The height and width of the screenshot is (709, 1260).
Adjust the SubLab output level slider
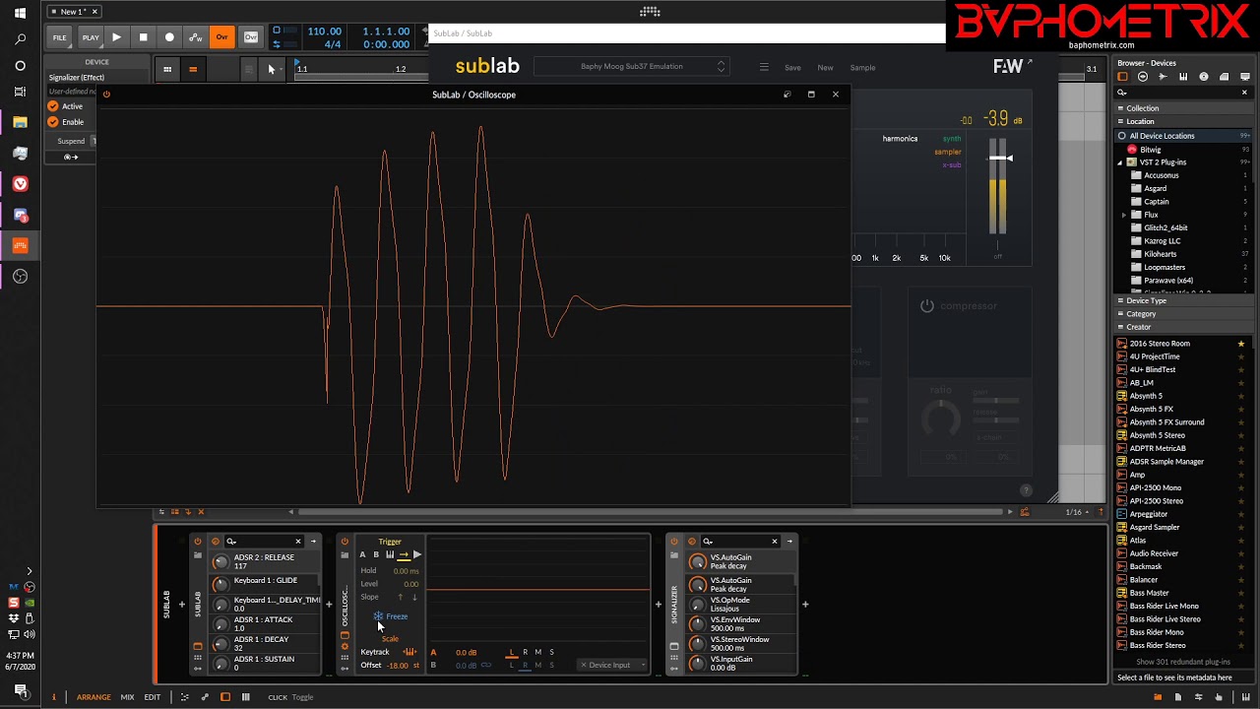point(1000,158)
